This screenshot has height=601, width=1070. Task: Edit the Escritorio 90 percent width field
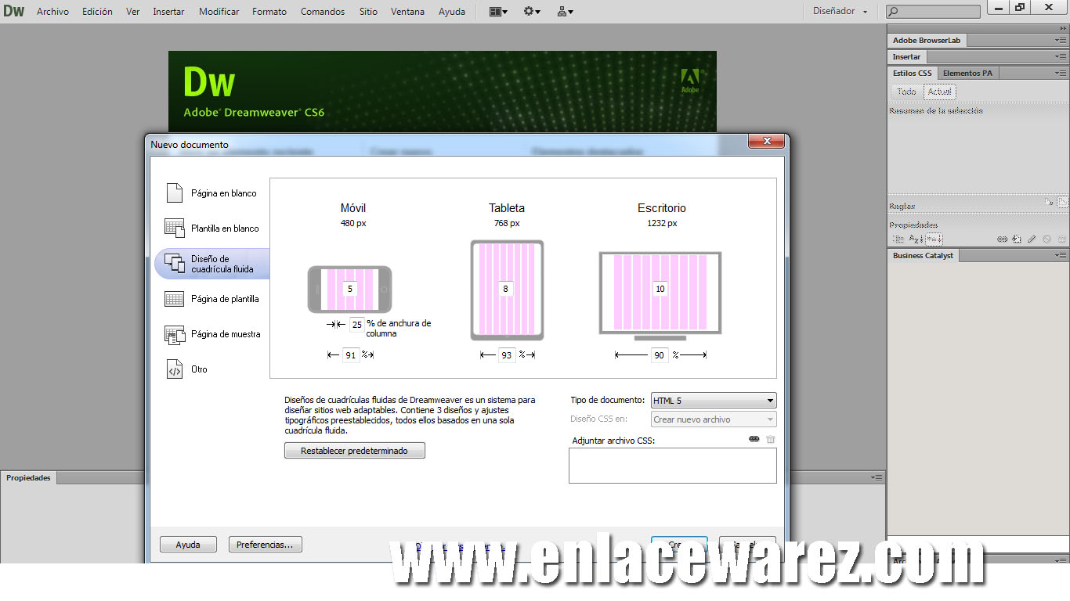click(x=660, y=355)
